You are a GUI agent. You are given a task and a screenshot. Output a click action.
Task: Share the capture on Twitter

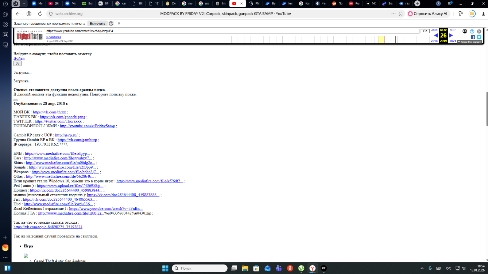click(479, 37)
